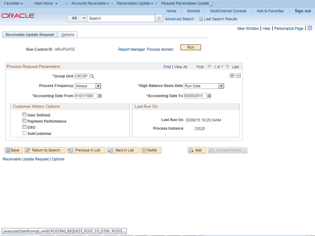Click Notify button

[151, 150]
